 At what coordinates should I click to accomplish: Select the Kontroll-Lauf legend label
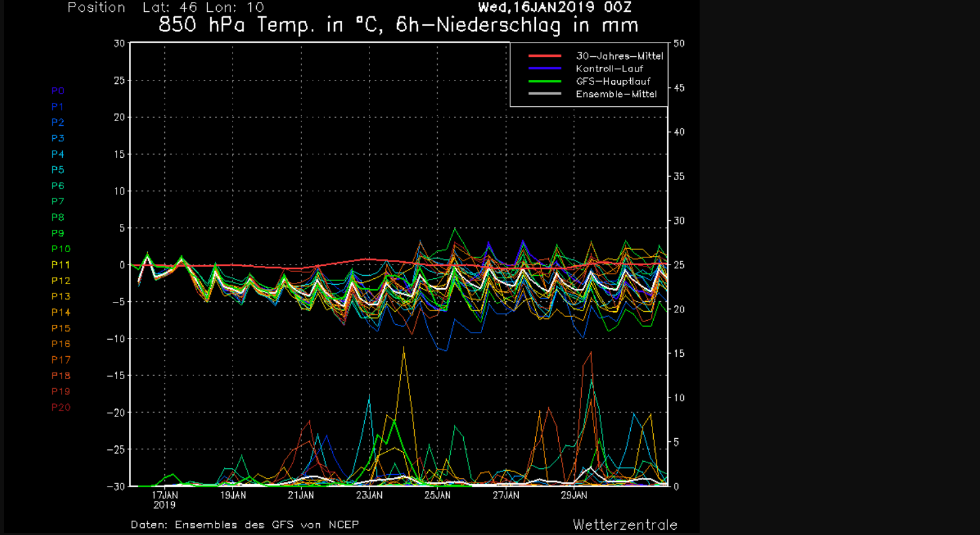610,69
